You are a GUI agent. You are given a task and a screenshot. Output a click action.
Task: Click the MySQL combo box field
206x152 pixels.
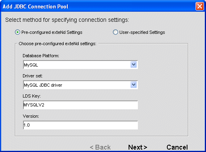[81, 65]
